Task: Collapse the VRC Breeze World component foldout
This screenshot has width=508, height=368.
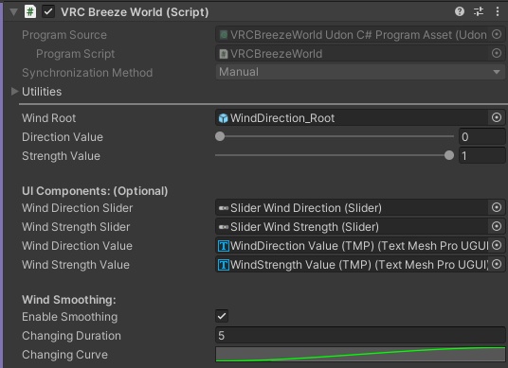Action: [13, 12]
